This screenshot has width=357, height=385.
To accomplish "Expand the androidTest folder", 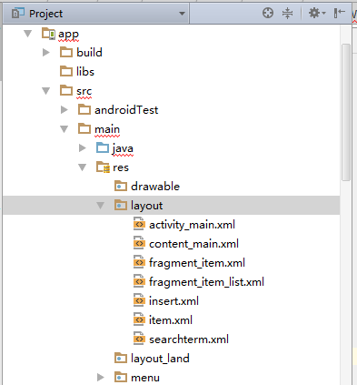I will click(x=64, y=110).
